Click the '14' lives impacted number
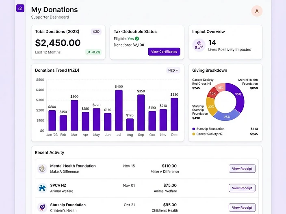Screen dimensions: 286x214 pyautogui.click(x=212, y=43)
